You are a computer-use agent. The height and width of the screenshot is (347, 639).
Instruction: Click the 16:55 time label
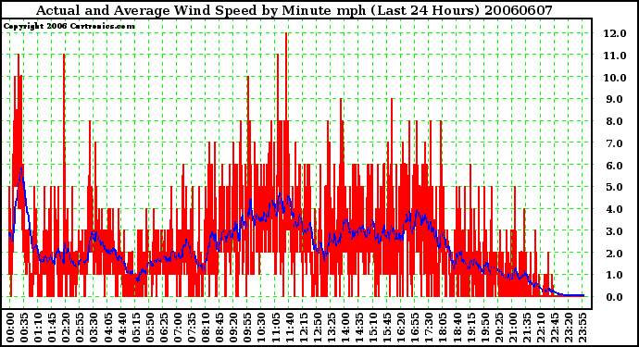tap(415, 328)
